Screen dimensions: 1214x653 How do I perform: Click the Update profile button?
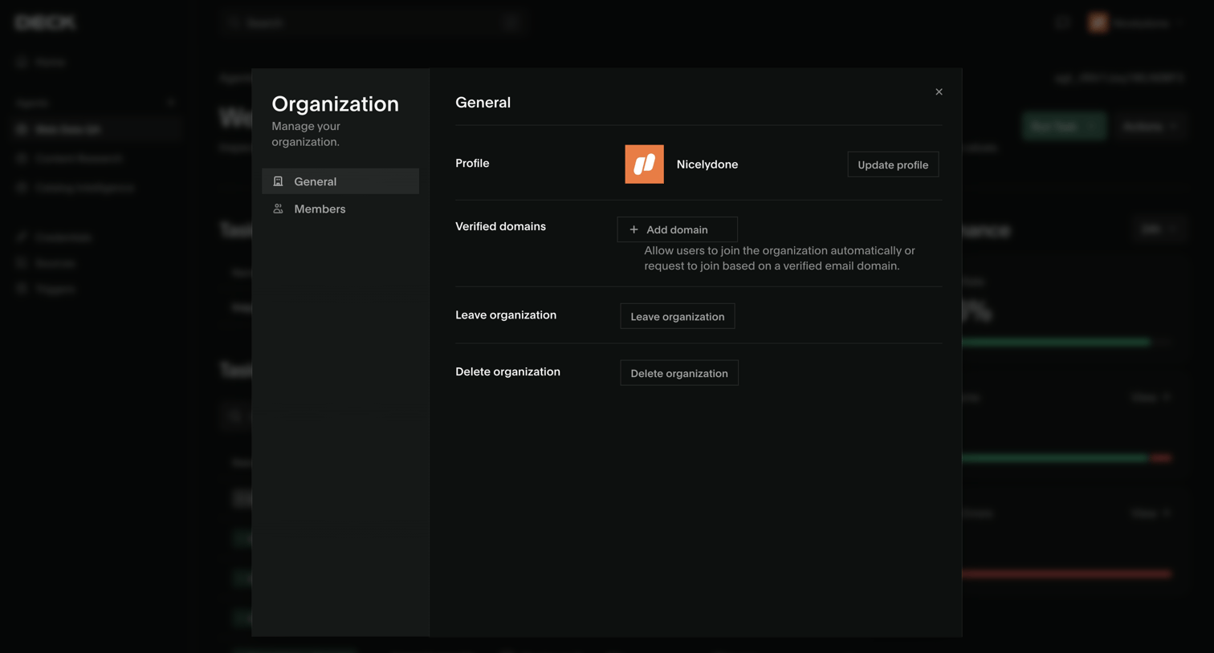tap(893, 164)
